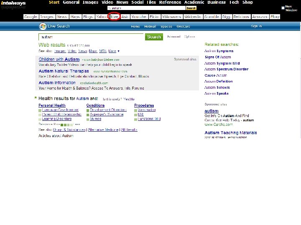Open Signs Of Autism related search

point(218,57)
